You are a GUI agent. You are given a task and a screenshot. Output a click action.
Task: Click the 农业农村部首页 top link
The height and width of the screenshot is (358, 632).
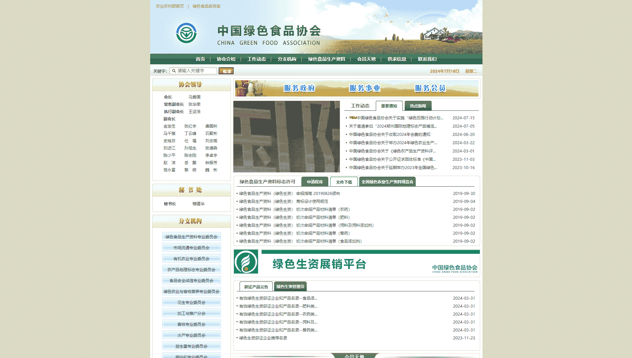[x=170, y=6]
